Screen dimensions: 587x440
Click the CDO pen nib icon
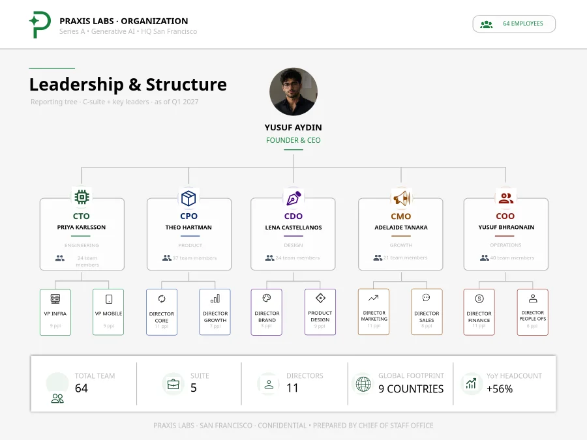[x=293, y=198]
